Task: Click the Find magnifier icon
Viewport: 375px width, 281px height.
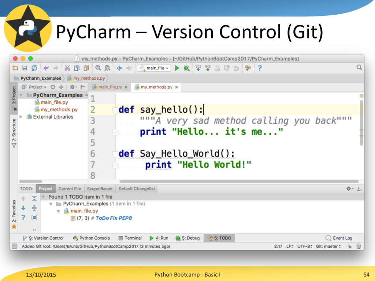Action: pos(98,68)
